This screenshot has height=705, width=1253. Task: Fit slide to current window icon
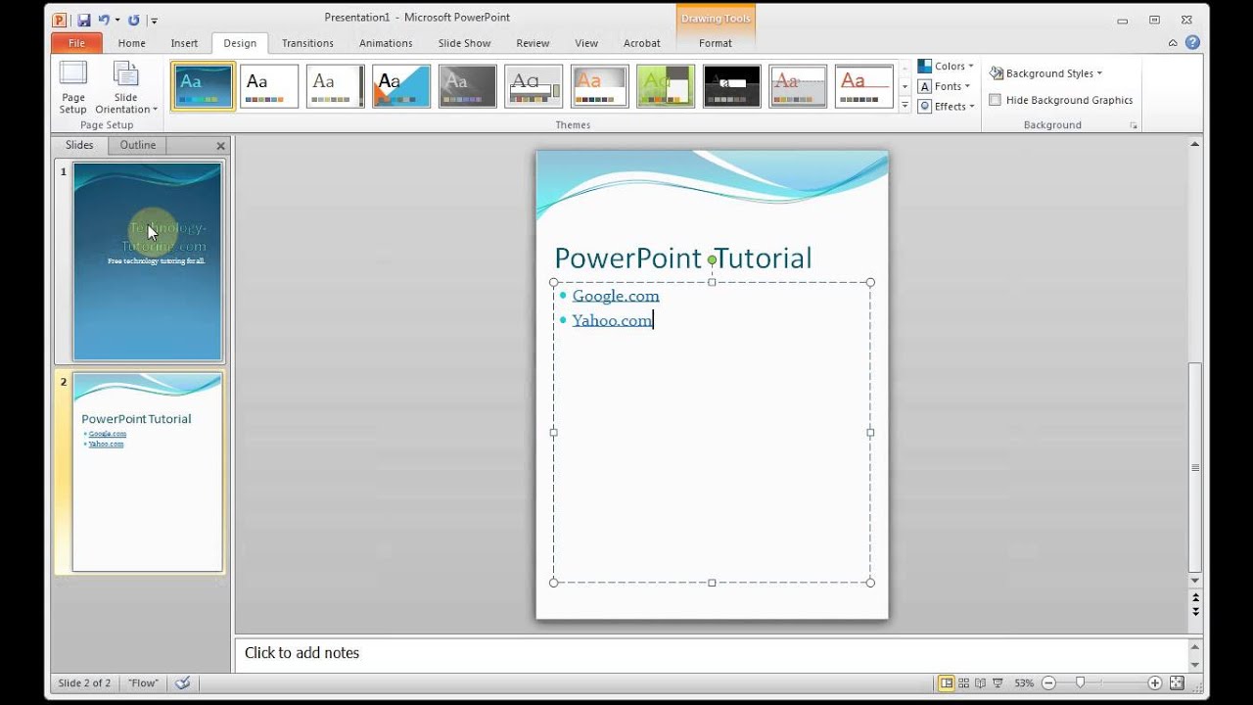click(1177, 683)
